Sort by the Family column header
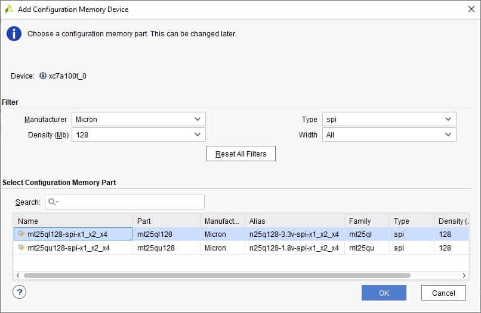This screenshot has height=313, width=481. [x=366, y=221]
